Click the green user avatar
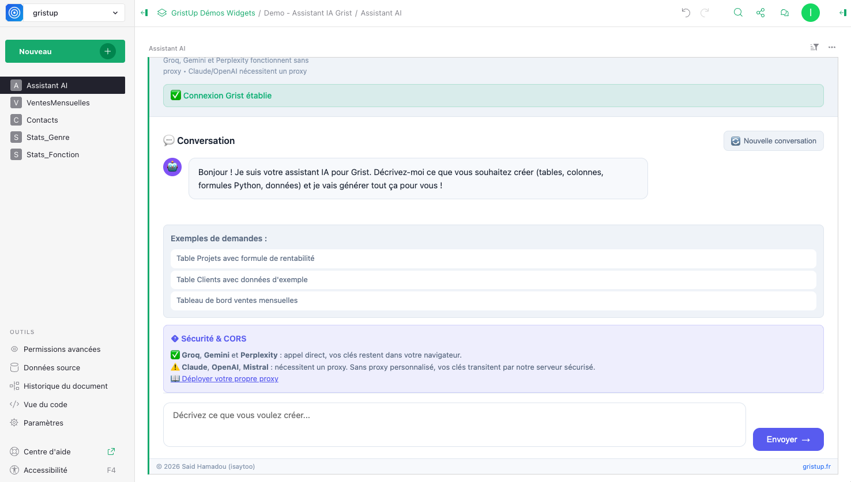Screen dimensions: 851x482 point(810,13)
